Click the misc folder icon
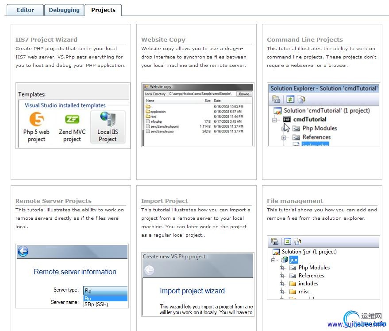 coord(293,292)
